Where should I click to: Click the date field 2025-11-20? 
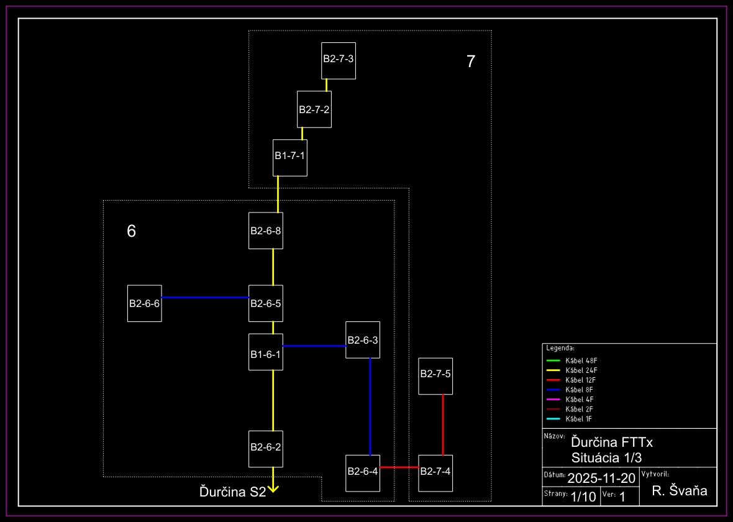click(601, 478)
